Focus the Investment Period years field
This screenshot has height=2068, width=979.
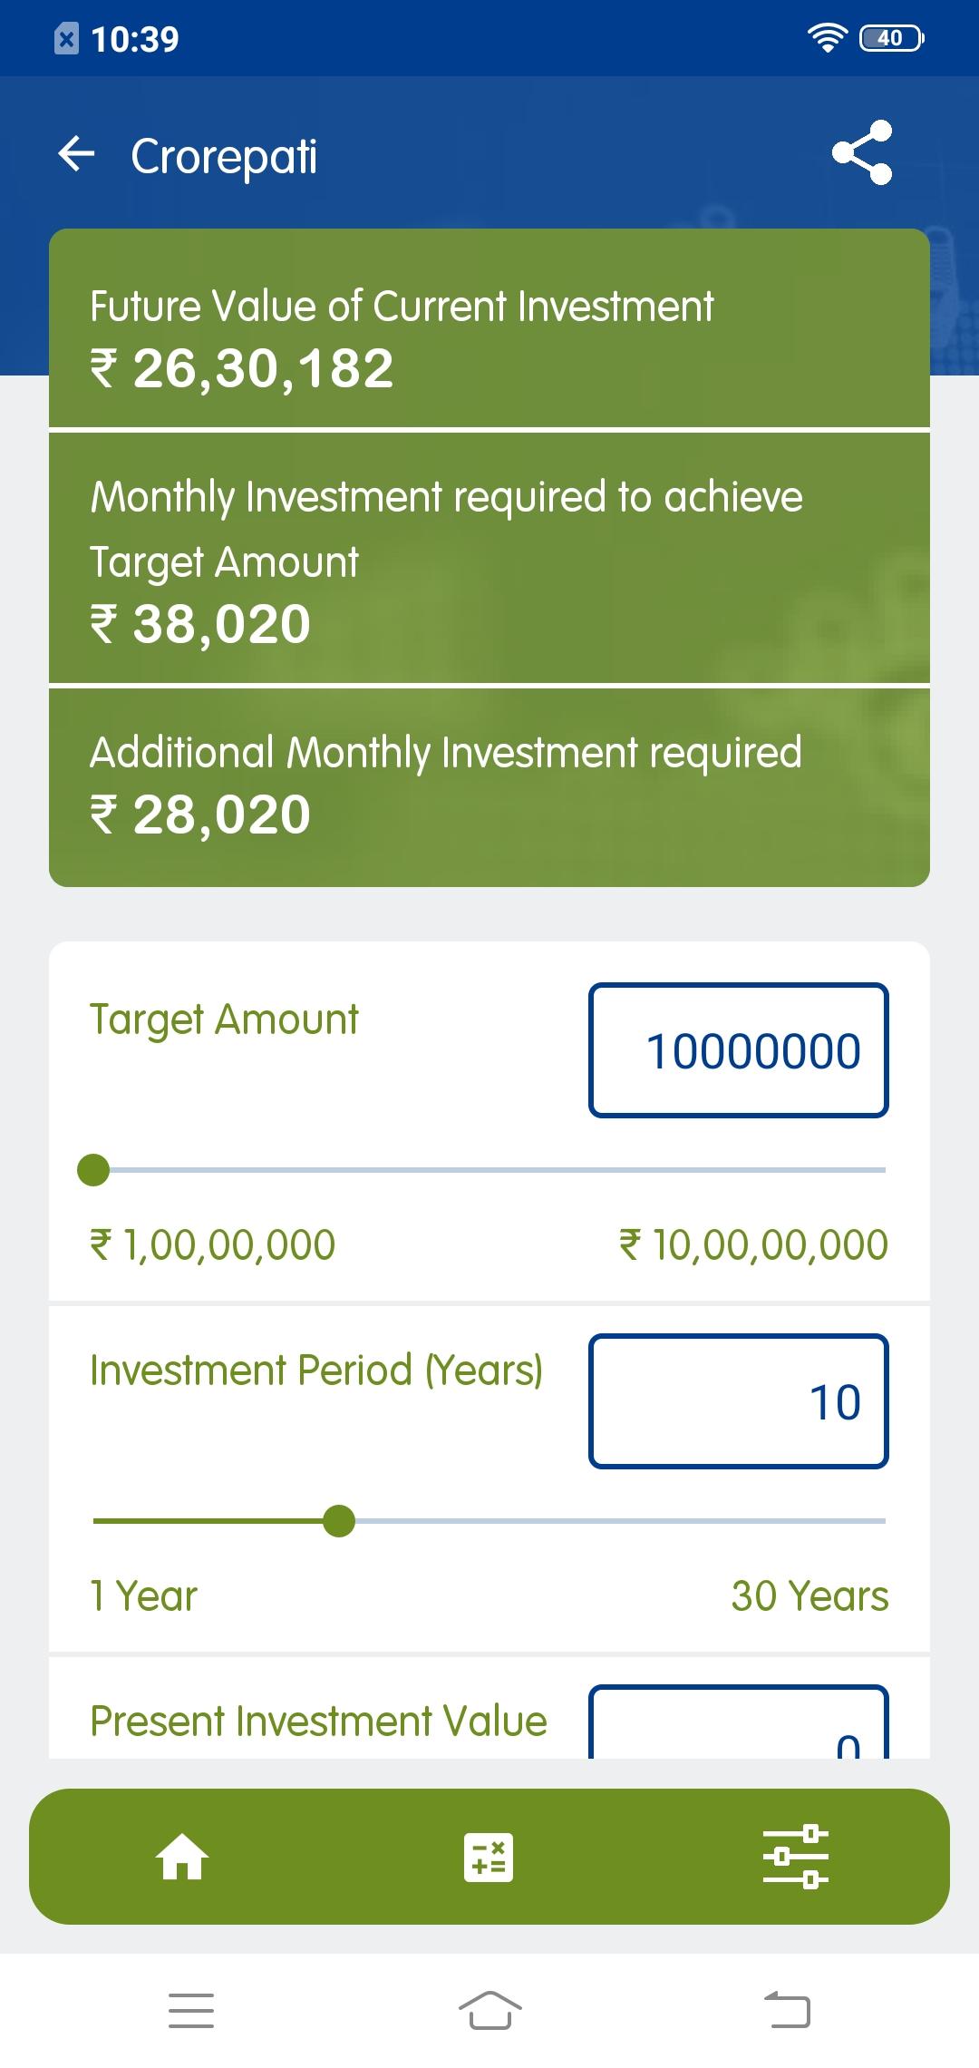pyautogui.click(x=738, y=1401)
